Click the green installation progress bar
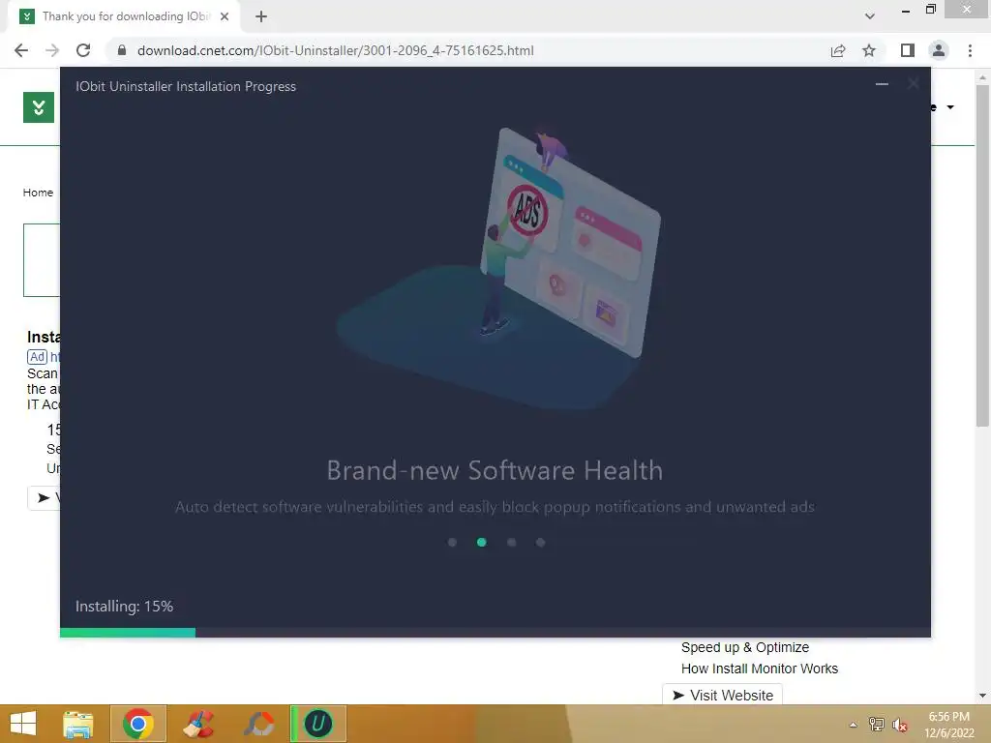 (128, 633)
